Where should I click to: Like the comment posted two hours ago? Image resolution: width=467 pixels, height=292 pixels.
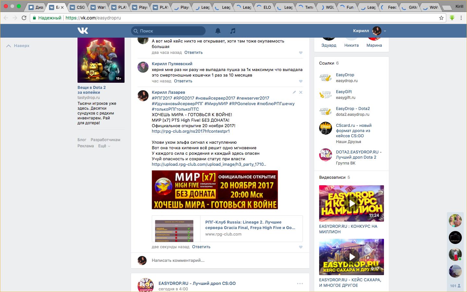click(x=301, y=53)
